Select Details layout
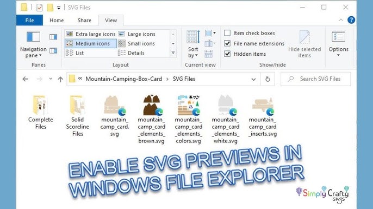 click(x=132, y=53)
